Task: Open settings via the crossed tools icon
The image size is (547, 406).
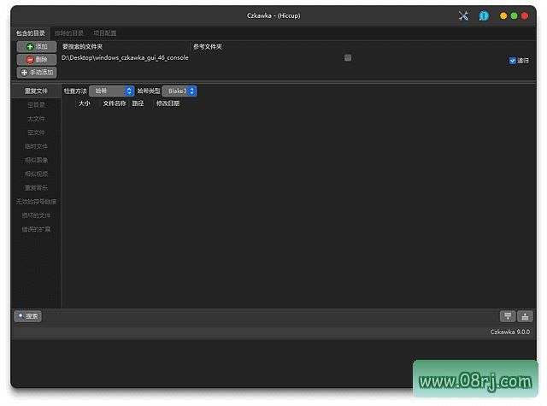Action: click(x=463, y=15)
